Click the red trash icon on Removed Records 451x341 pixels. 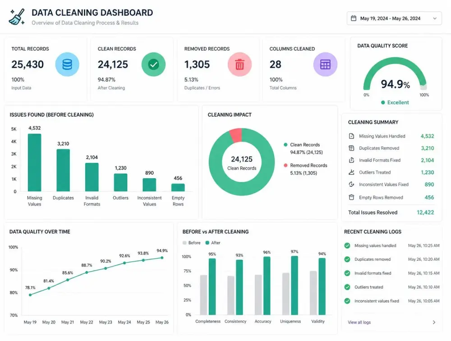(239, 64)
